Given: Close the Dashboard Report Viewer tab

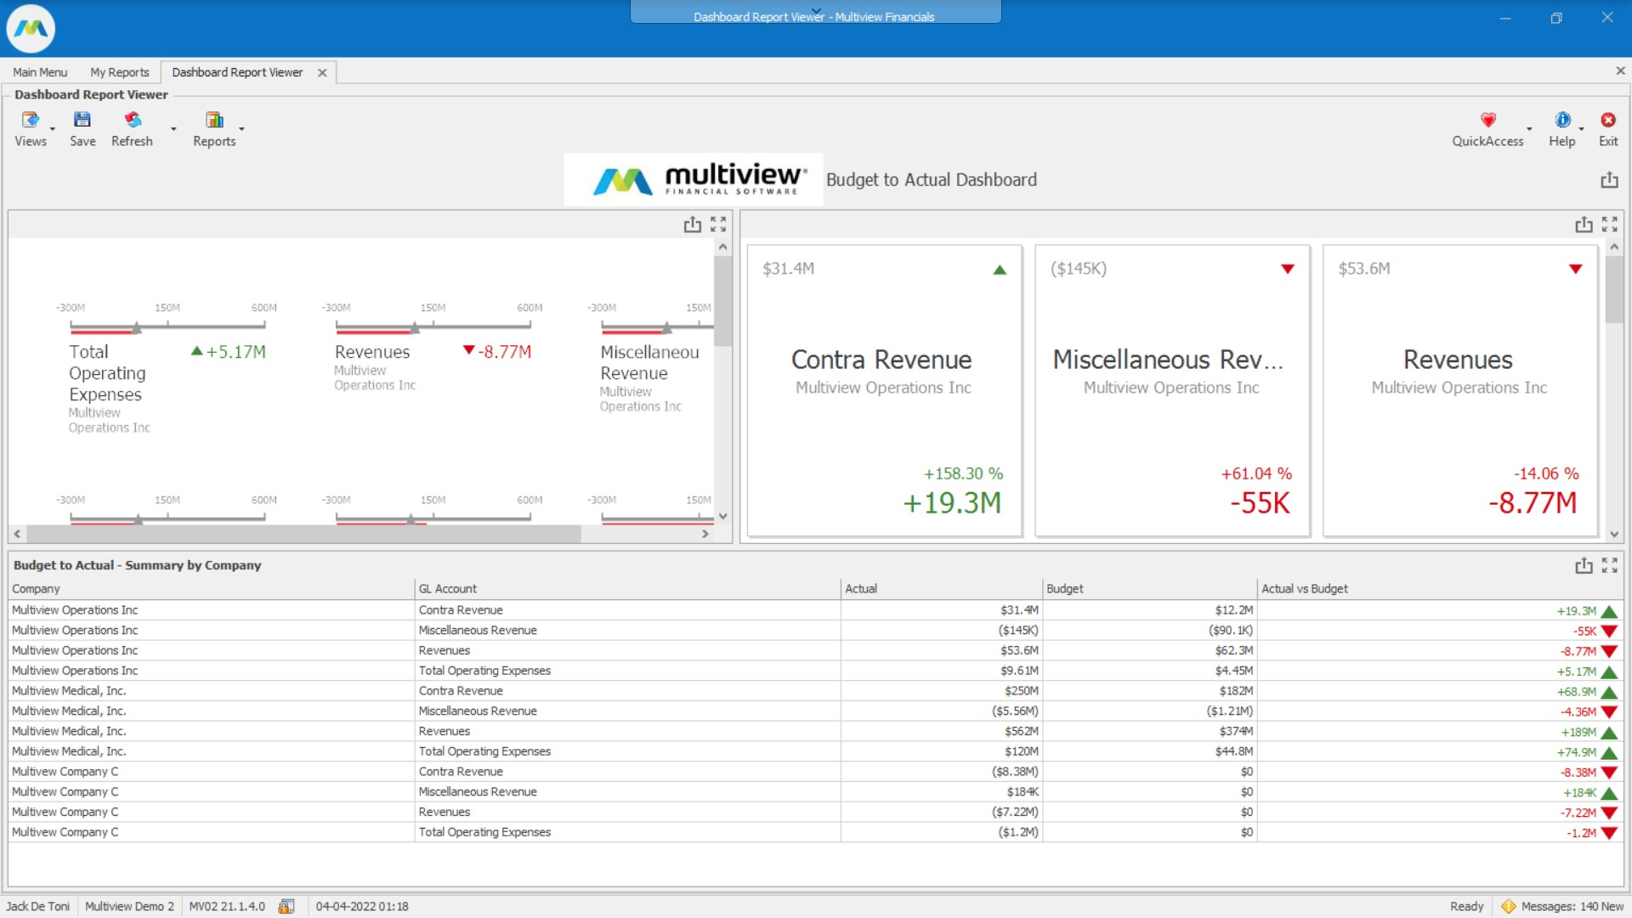Looking at the screenshot, I should 321,72.
